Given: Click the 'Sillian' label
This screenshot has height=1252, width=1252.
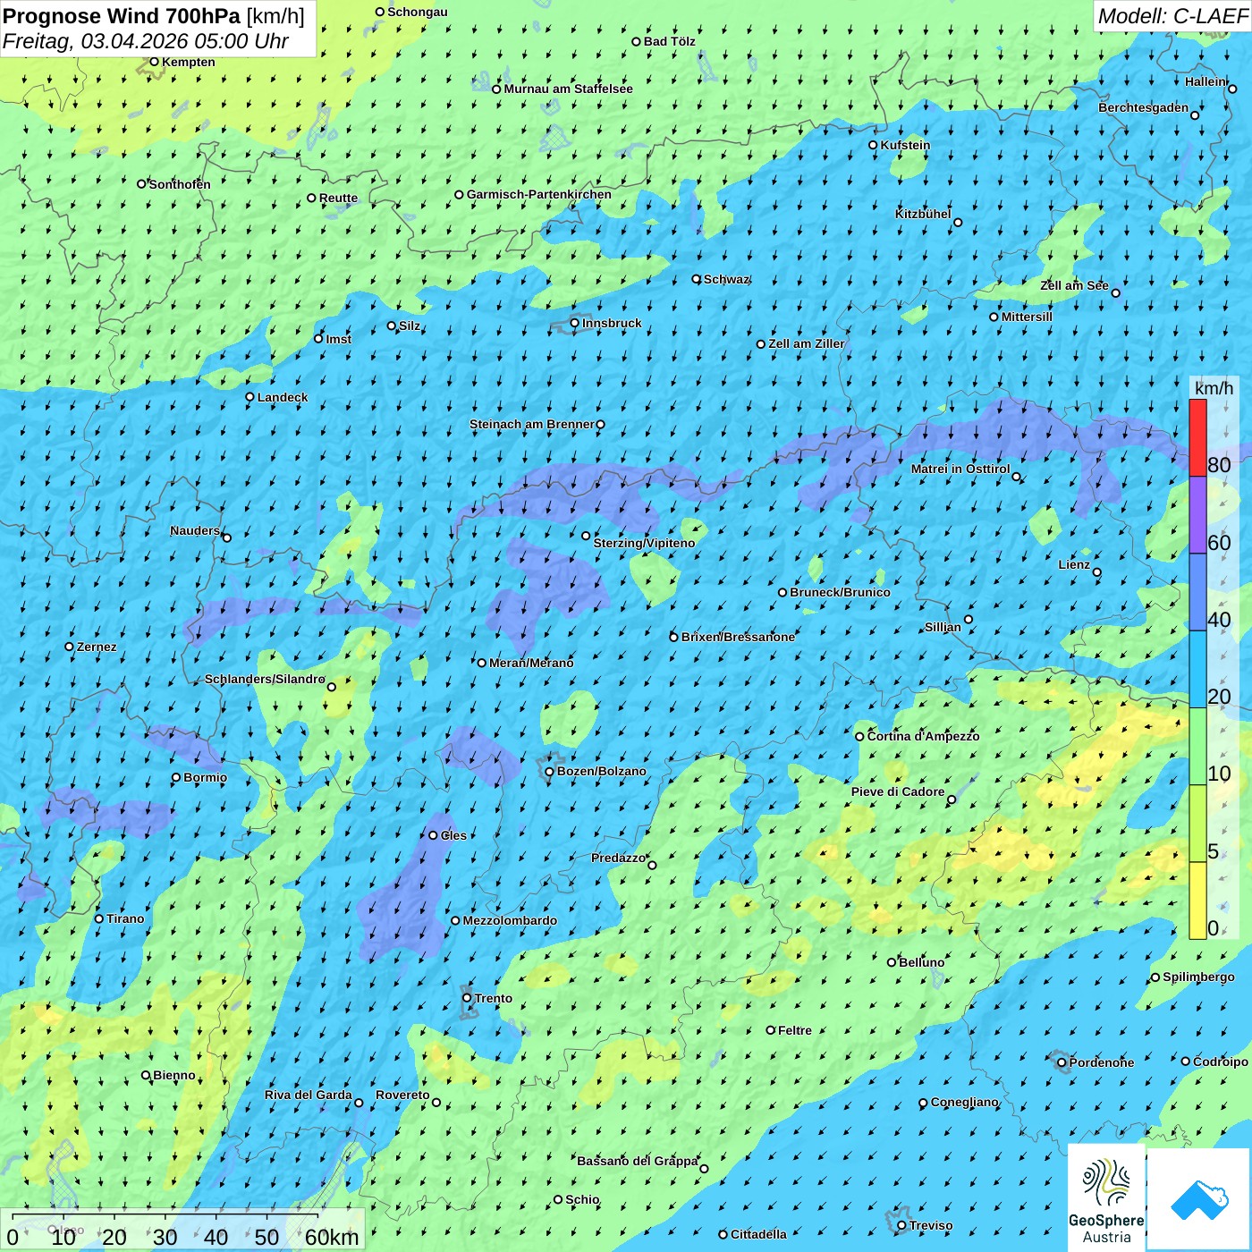Looking at the screenshot, I should coord(943,627).
